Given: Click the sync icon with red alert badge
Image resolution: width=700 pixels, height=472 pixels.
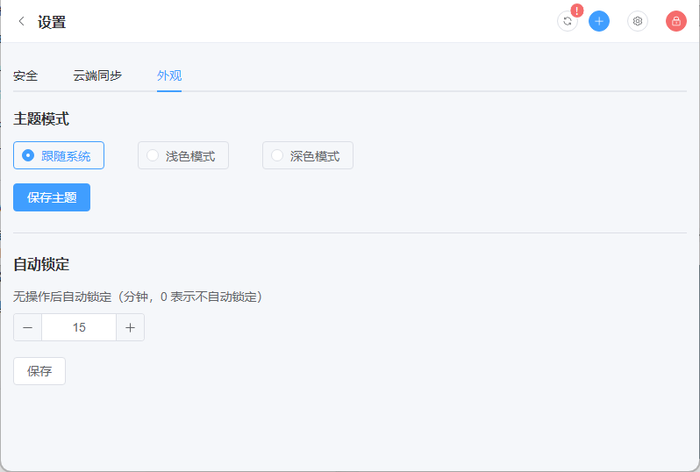Looking at the screenshot, I should coord(568,21).
